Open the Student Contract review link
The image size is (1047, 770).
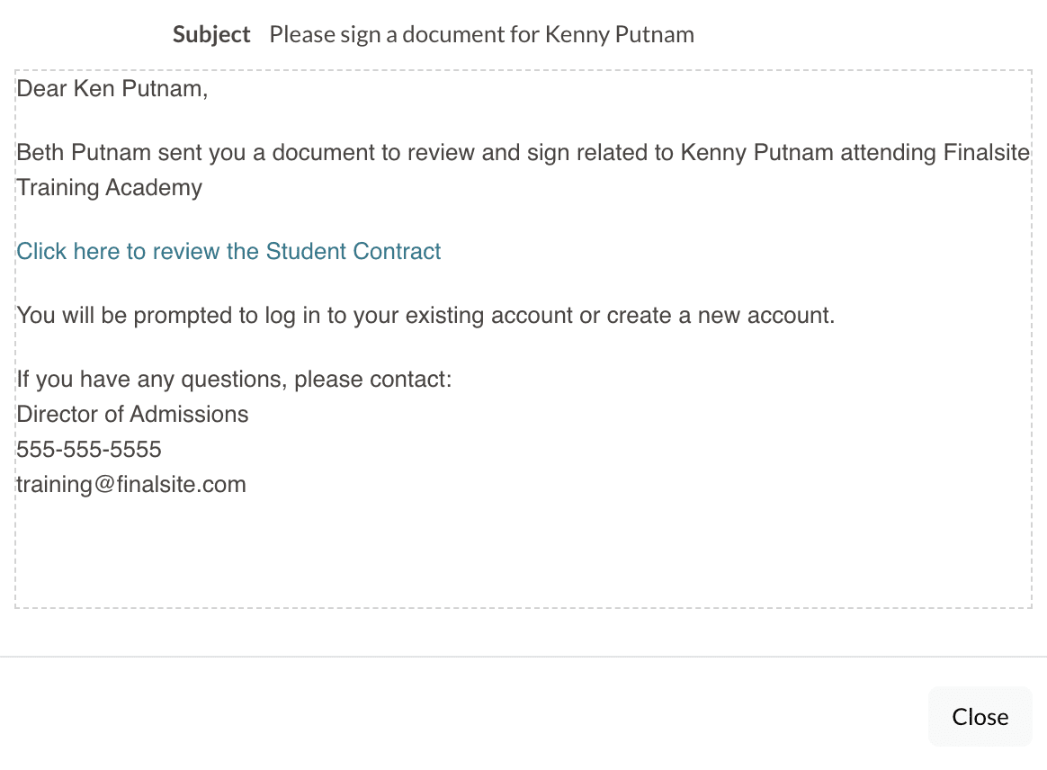click(228, 251)
